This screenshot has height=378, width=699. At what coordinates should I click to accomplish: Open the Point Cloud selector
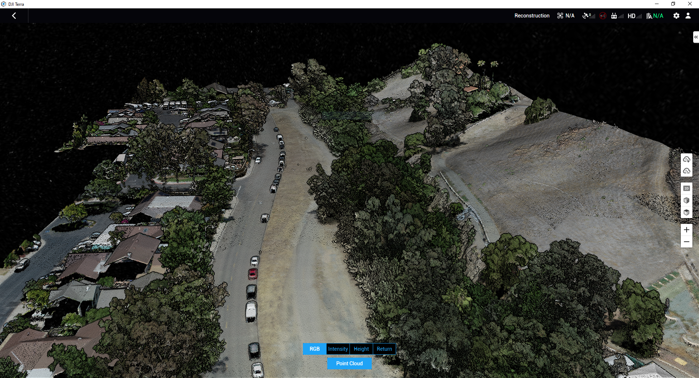click(349, 363)
